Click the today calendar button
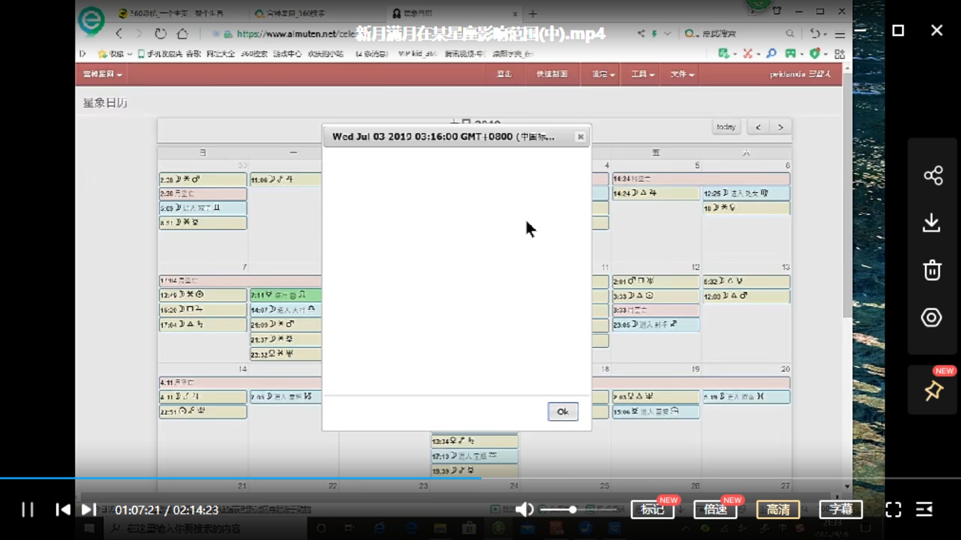 [x=726, y=127]
